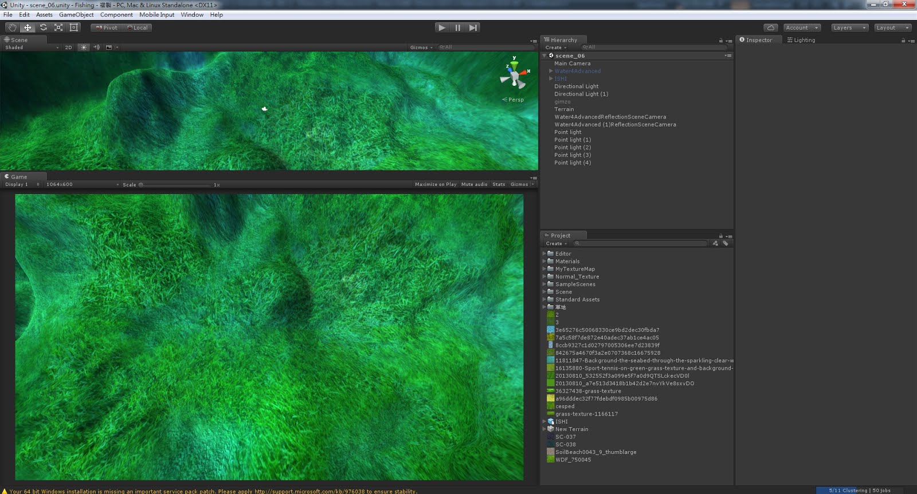This screenshot has height=494, width=917.
Task: Collapse the scene_06 hierarchy root
Action: [544, 56]
